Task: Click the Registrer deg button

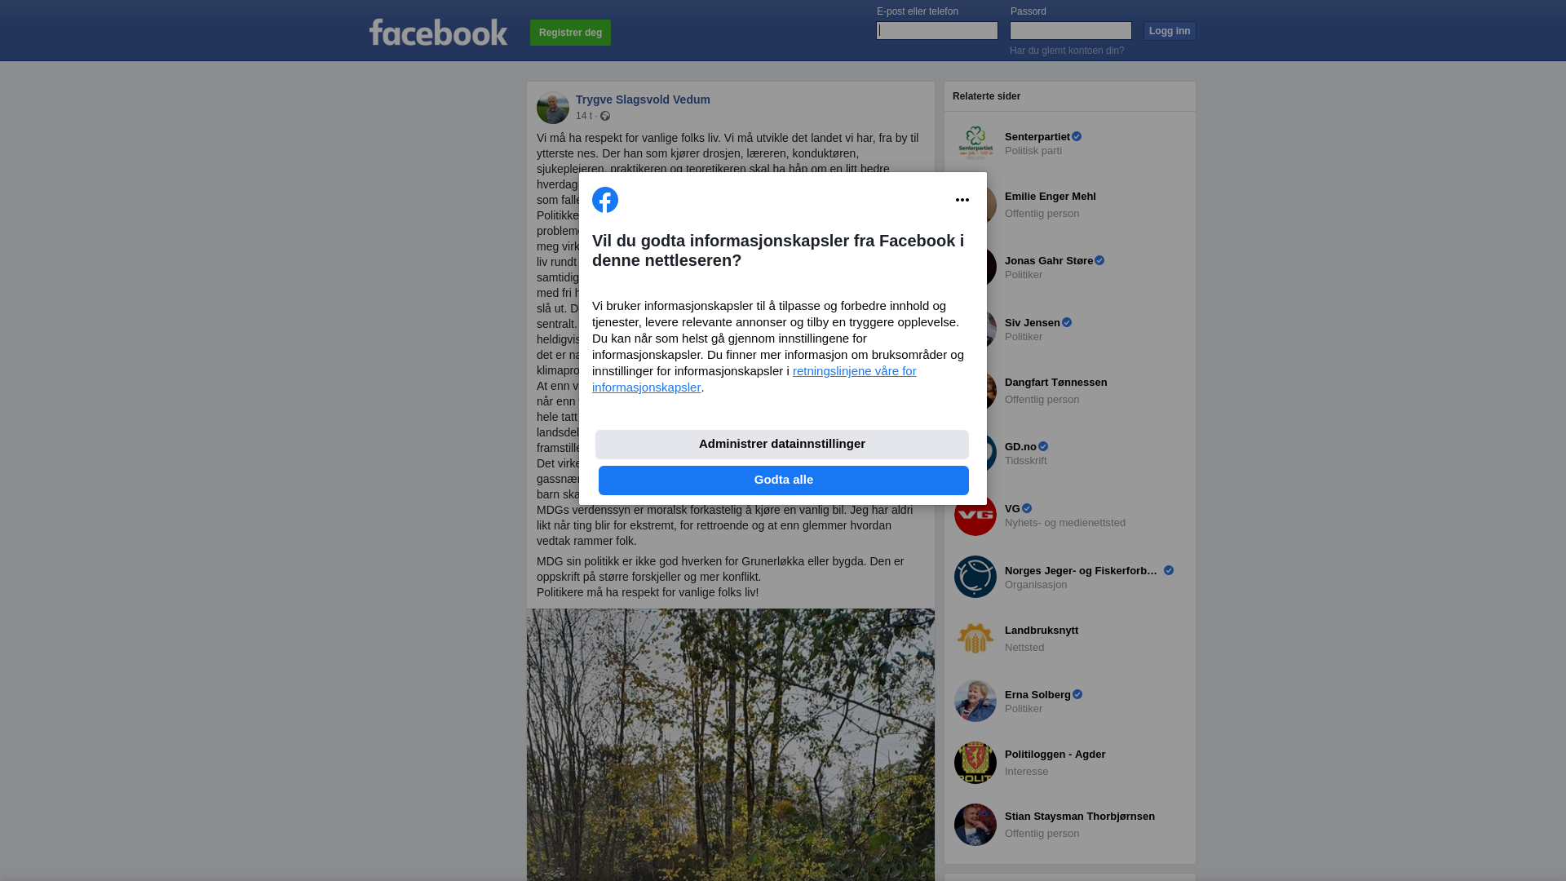Action: (x=570, y=33)
